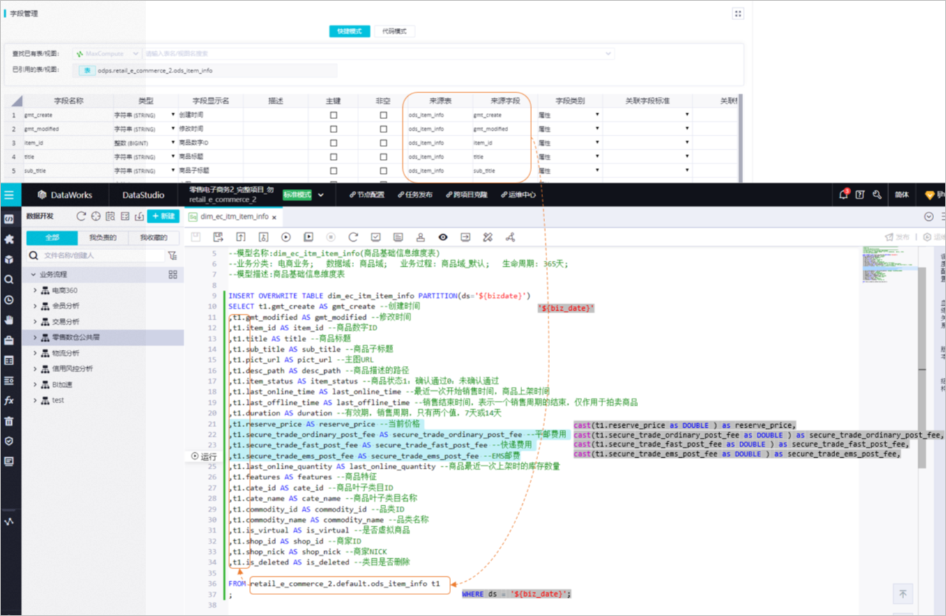Open the recycle bin icon in left sidebar
946x616 pixels.
[9, 421]
